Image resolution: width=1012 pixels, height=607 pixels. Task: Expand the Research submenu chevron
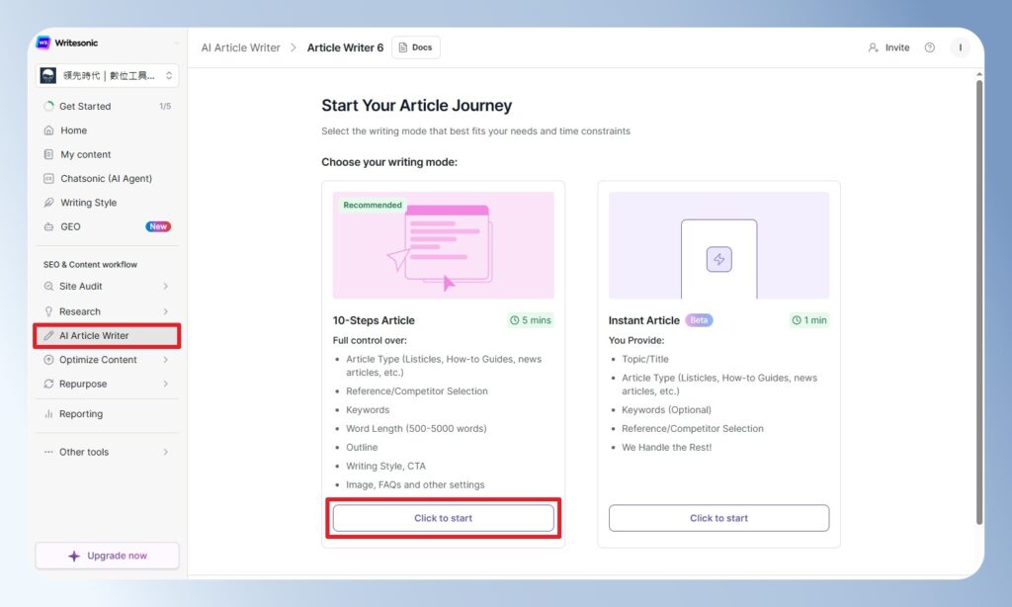click(166, 311)
